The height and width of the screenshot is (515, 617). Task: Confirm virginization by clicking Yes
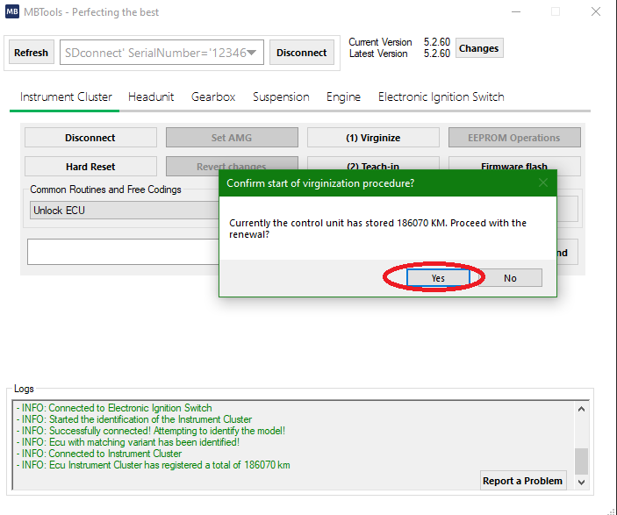point(438,278)
